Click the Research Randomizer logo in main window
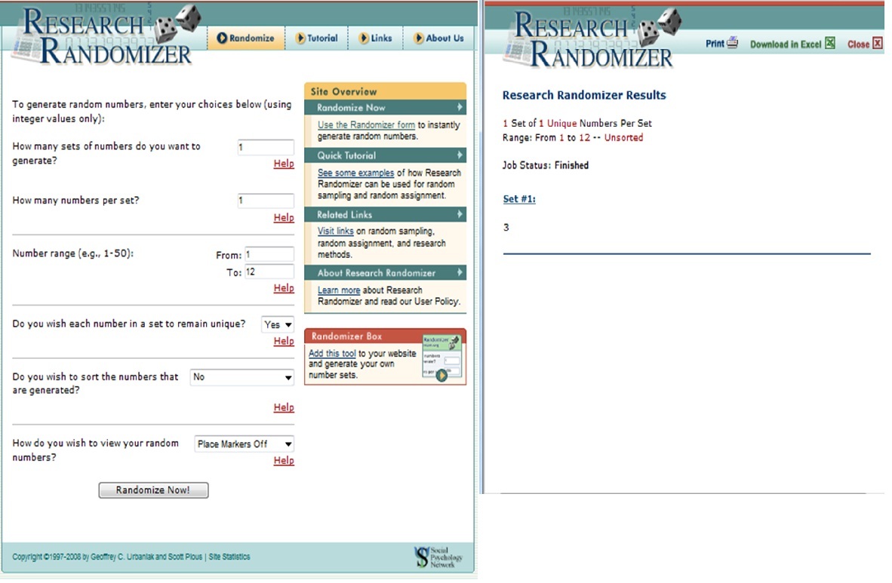The width and height of the screenshot is (892, 583). pyautogui.click(x=107, y=37)
